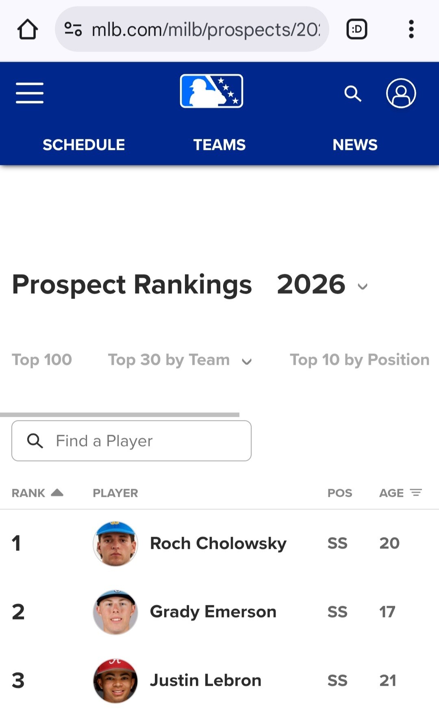Screen dimensions: 439x715
Task: Click the MLB logo
Action: point(211,91)
